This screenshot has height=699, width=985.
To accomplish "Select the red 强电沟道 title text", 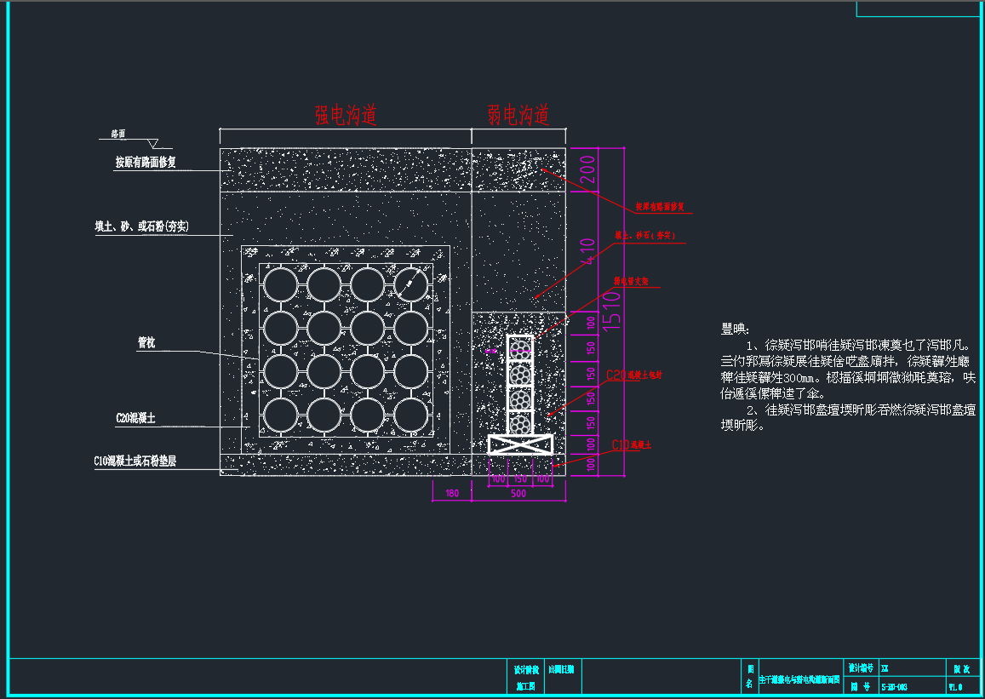I will click(x=346, y=116).
